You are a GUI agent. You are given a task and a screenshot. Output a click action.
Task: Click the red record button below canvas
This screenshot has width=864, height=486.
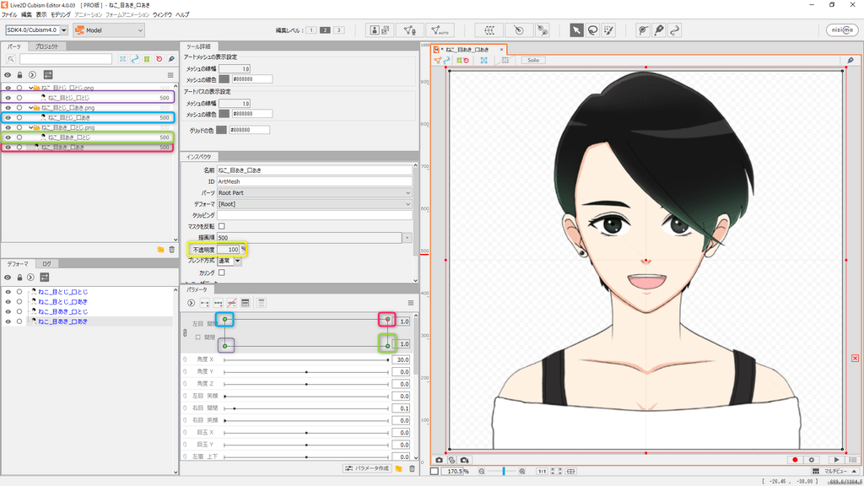click(x=794, y=460)
